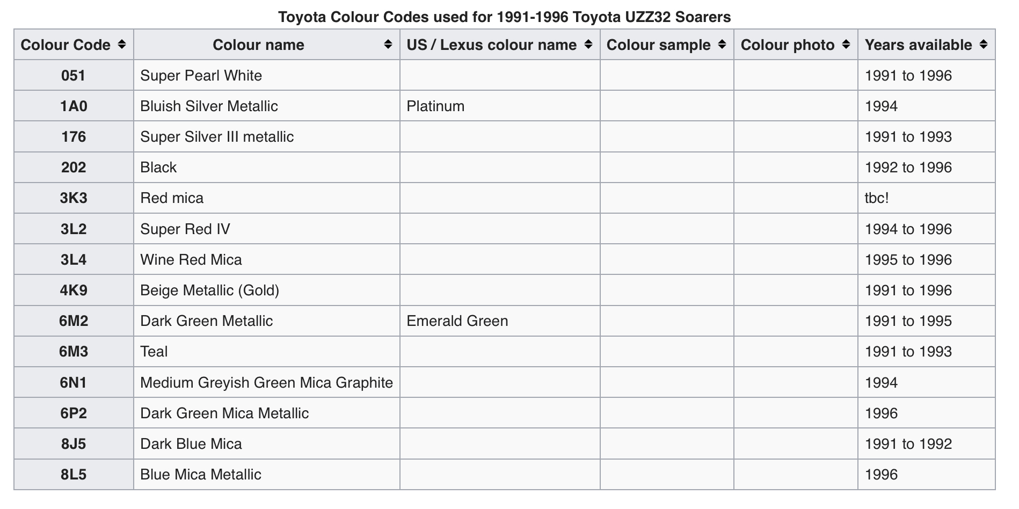1019x509 pixels.
Task: Select the Teal colour name cell
Action: pyautogui.click(x=267, y=352)
